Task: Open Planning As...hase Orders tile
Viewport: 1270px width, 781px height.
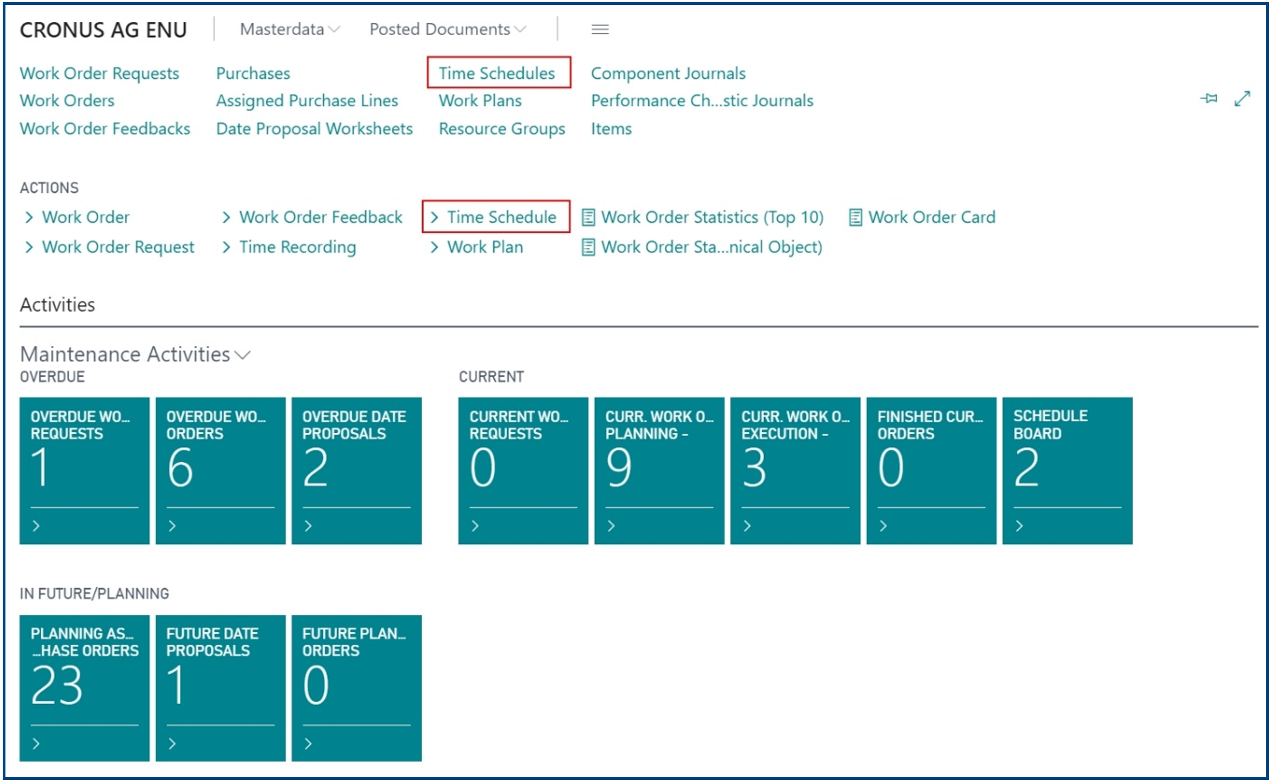Action: tap(84, 688)
